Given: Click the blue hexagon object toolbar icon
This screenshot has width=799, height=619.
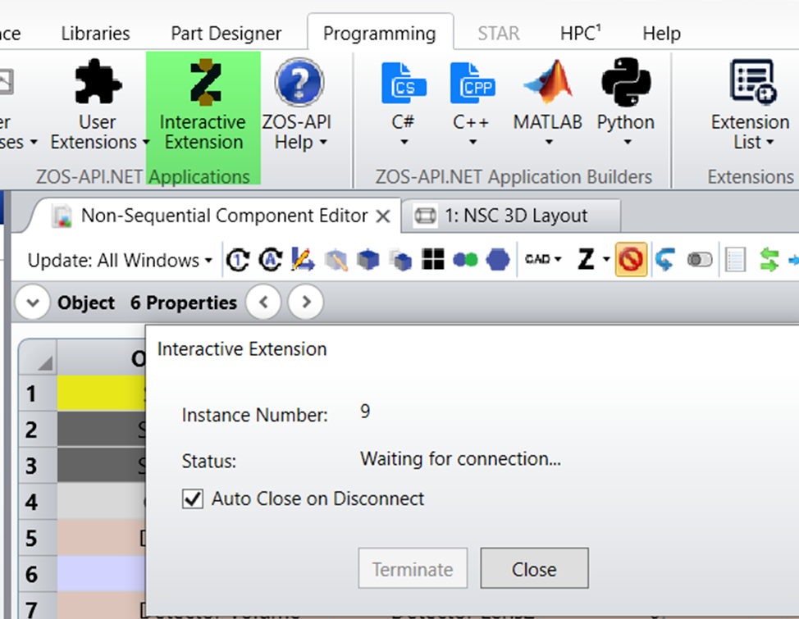Looking at the screenshot, I should tap(497, 261).
